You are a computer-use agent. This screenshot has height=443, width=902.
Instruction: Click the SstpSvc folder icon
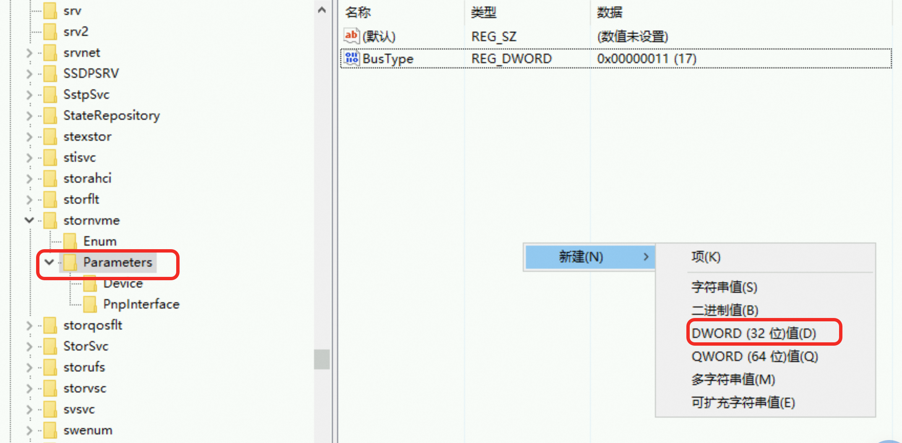(x=50, y=94)
